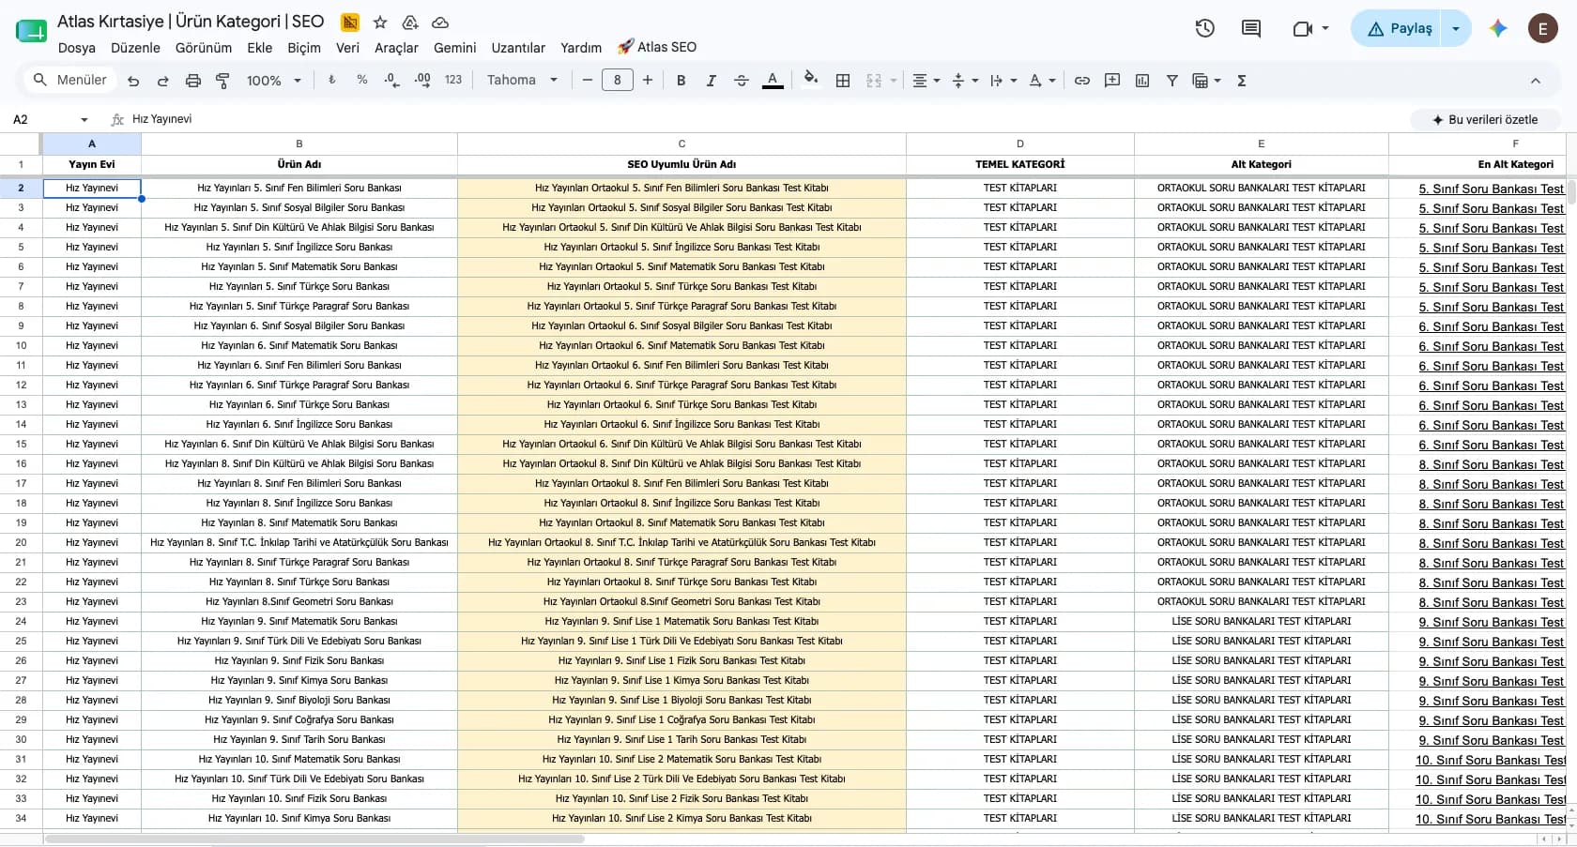The width and height of the screenshot is (1577, 847).
Task: Open more number formats 123
Action: pos(453,81)
